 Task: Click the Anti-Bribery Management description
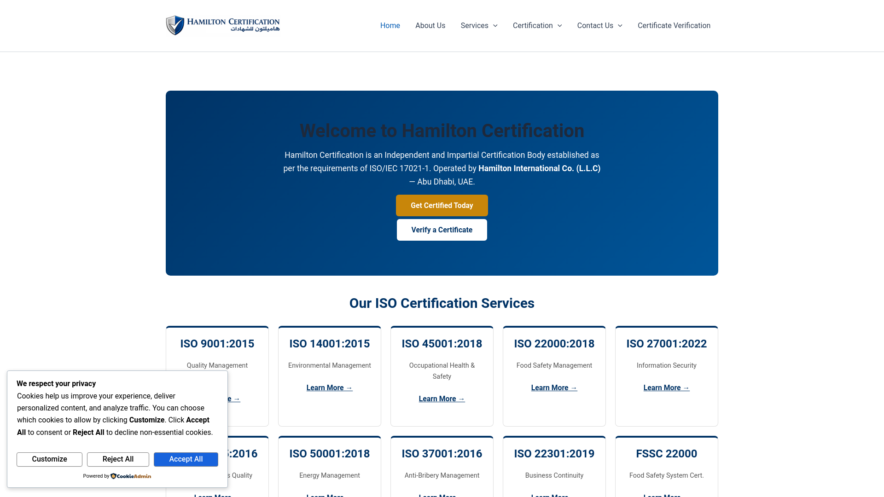442,475
